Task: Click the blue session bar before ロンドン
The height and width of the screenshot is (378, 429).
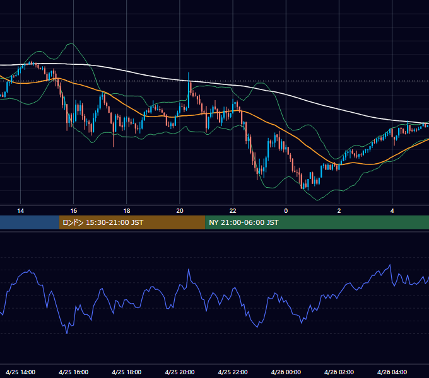Action: (30, 222)
